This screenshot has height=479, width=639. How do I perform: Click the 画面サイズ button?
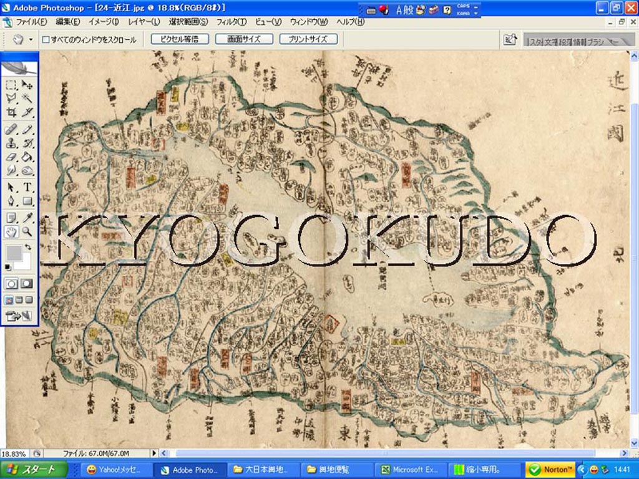[x=244, y=39]
